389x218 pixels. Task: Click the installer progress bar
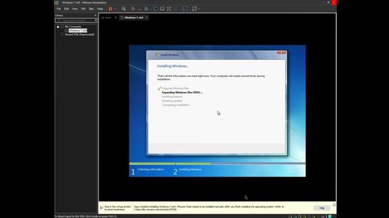(x=218, y=163)
